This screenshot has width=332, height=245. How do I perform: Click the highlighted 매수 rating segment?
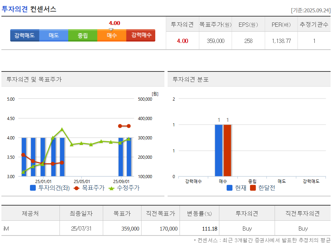[112, 35]
